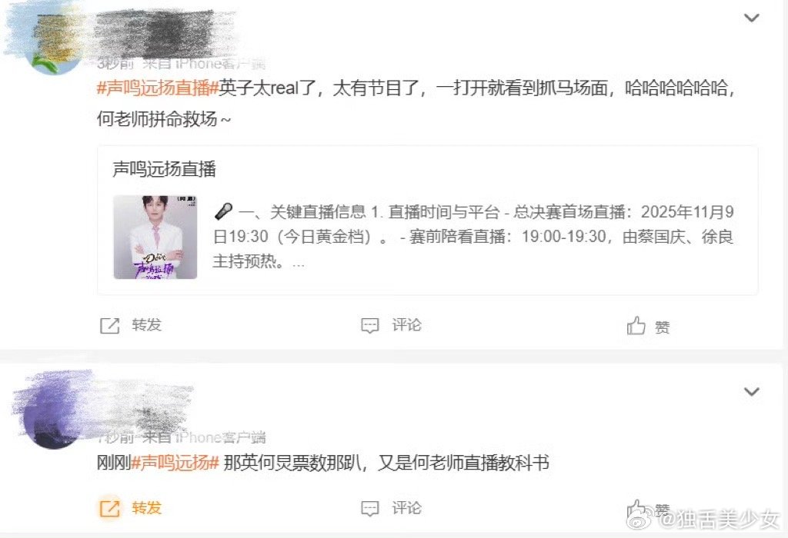Expand the first post's chevron menu
Screen dimensions: 788x538
[751, 18]
